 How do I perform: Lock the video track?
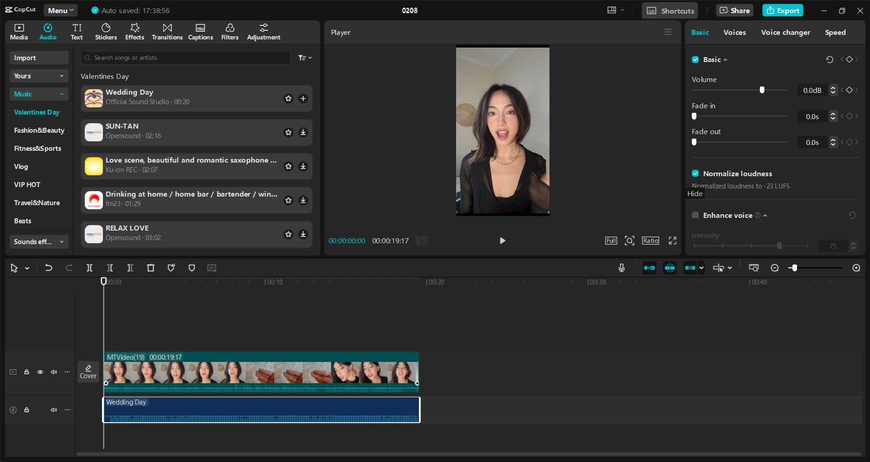coord(26,371)
